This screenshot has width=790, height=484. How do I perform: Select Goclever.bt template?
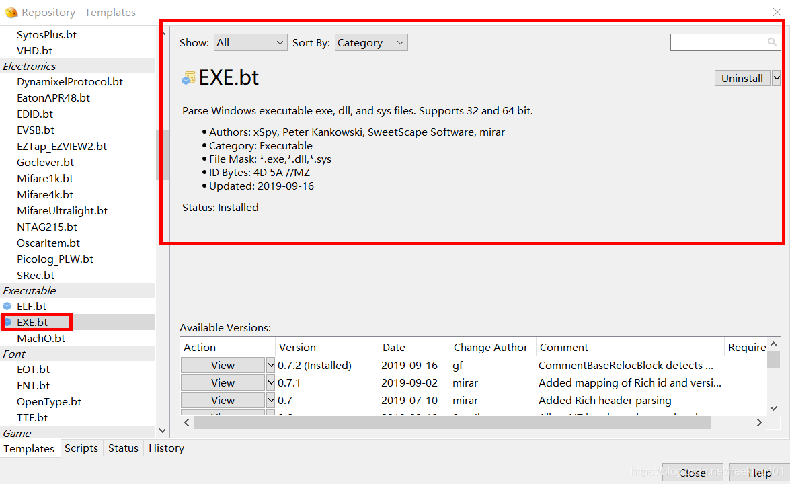click(45, 162)
